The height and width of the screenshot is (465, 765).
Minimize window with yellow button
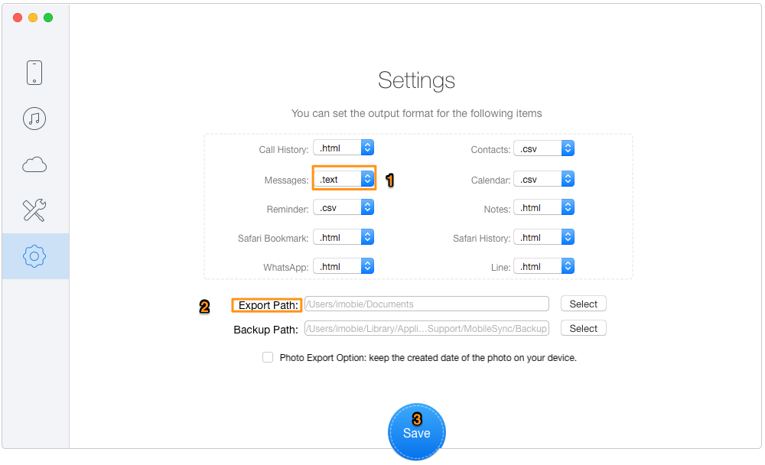tap(33, 18)
